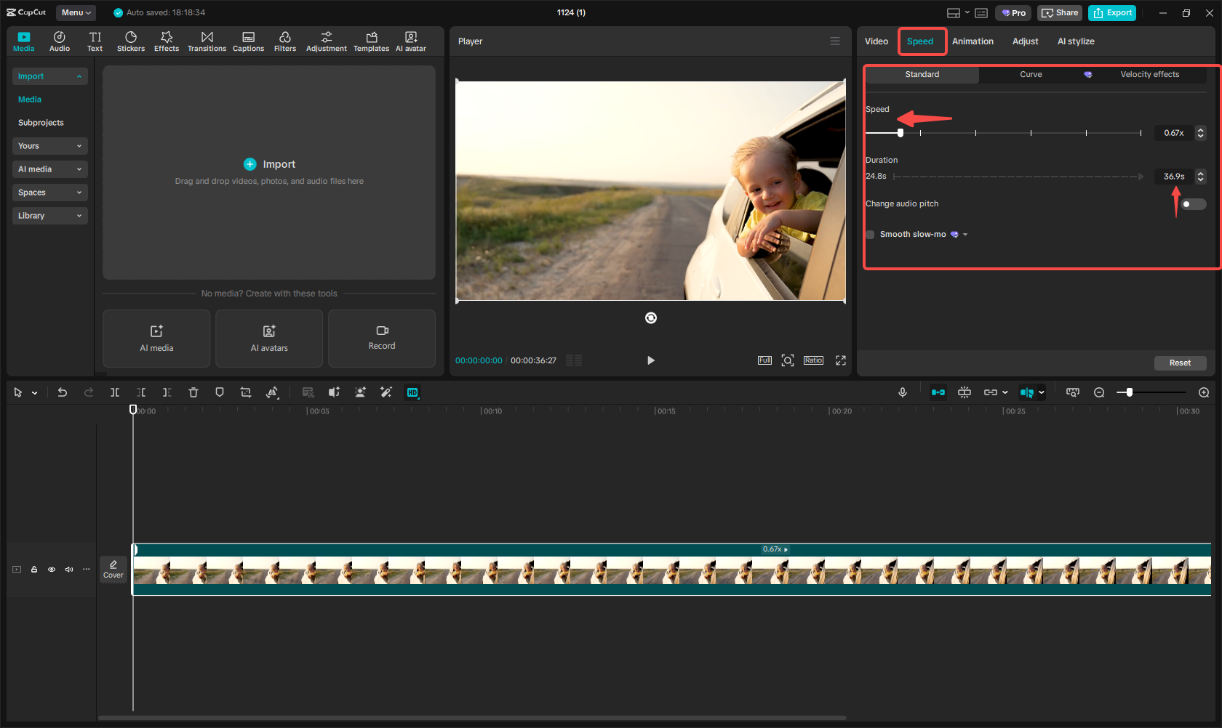Hide the video track with eye icon
This screenshot has width=1222, height=728.
[52, 570]
